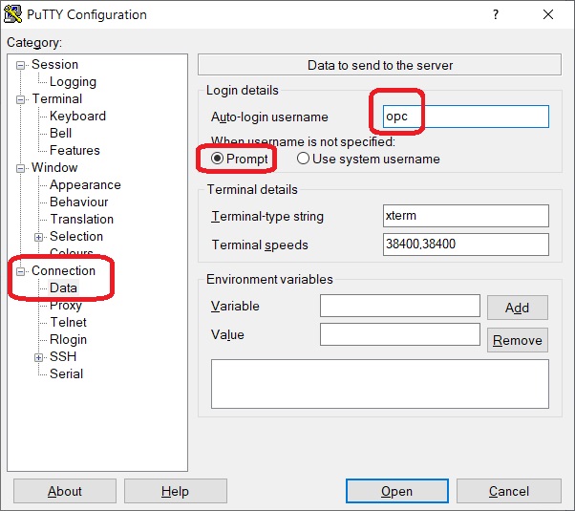The image size is (575, 511).
Task: Click the Terminal speeds field
Action: (466, 245)
